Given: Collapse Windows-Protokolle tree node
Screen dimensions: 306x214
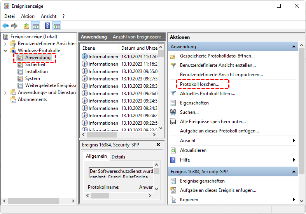Looking at the screenshot, I should (x=5, y=50).
